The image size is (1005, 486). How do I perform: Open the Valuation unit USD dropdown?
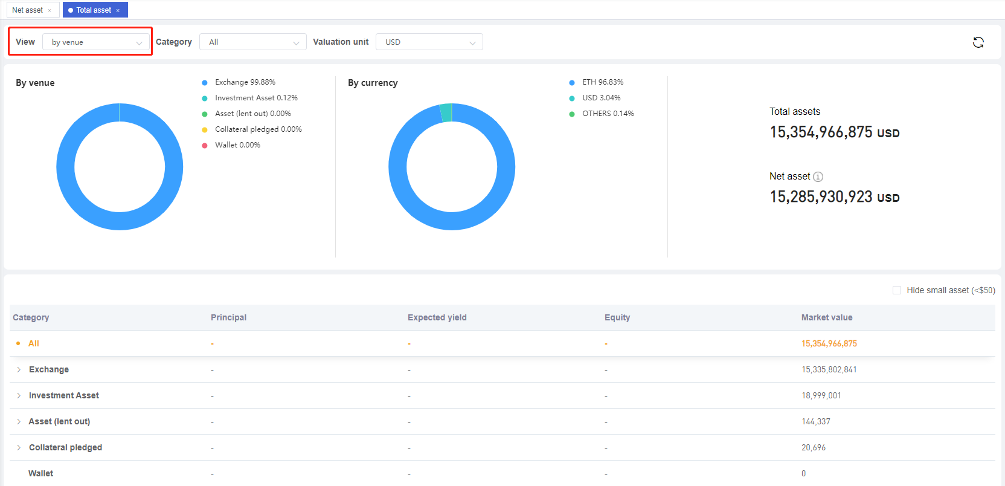pos(429,42)
